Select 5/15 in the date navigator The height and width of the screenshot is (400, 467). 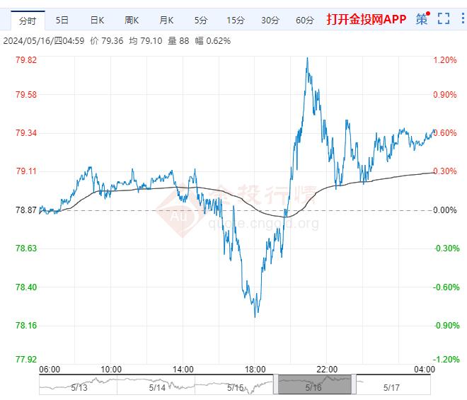coord(235,387)
